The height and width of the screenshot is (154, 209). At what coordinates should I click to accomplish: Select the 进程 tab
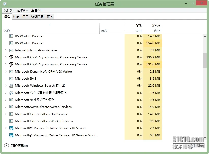[7, 16]
